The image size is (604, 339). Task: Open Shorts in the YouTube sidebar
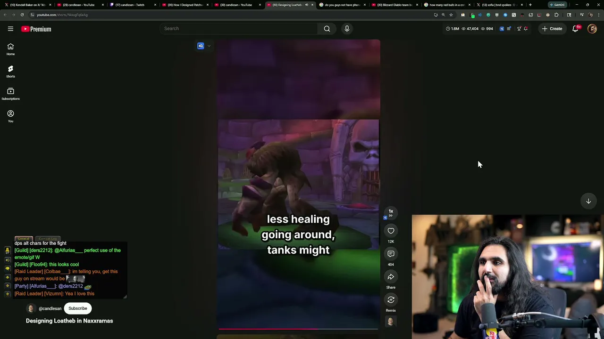point(10,72)
